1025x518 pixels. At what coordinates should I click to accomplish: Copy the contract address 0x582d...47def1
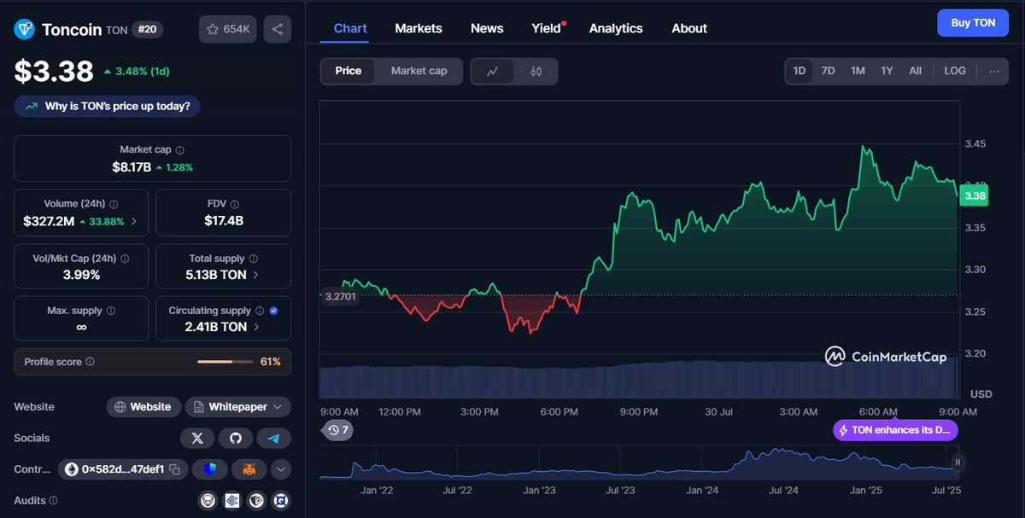tap(174, 469)
